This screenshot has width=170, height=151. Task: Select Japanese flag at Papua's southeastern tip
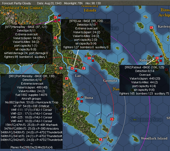101,139
